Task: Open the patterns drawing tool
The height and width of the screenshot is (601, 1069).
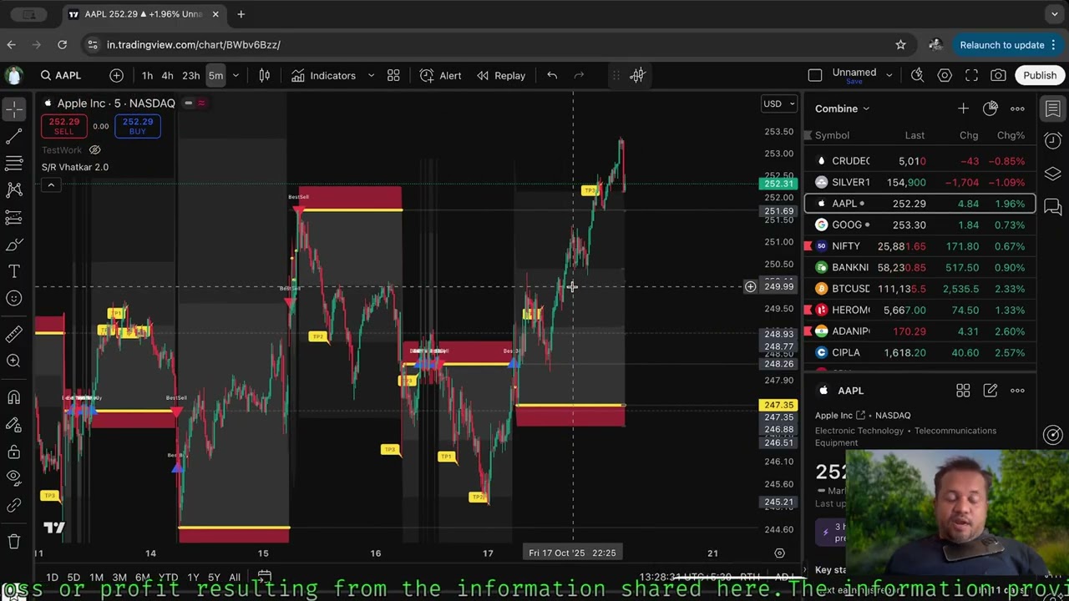Action: coord(14,190)
